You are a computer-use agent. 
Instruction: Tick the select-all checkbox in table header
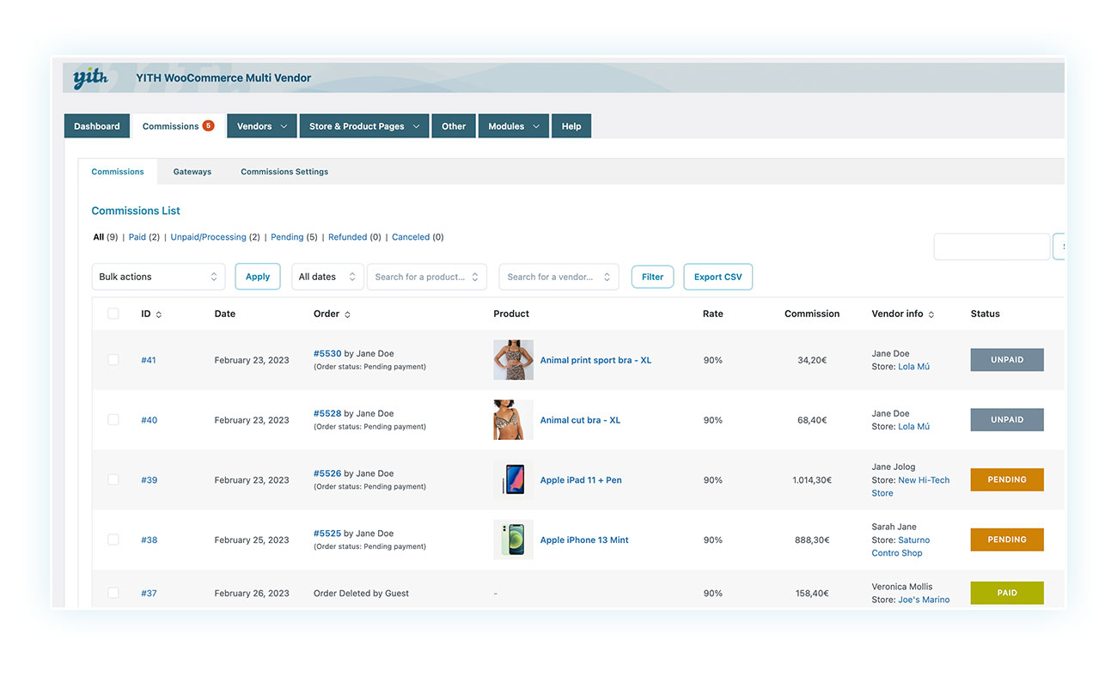113,314
